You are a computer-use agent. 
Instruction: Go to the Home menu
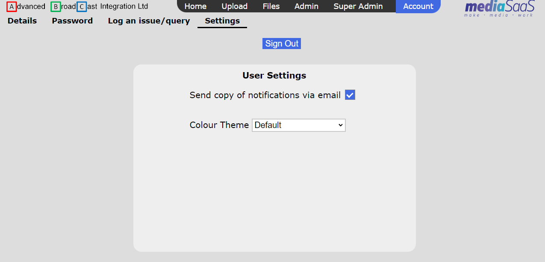coord(195,6)
